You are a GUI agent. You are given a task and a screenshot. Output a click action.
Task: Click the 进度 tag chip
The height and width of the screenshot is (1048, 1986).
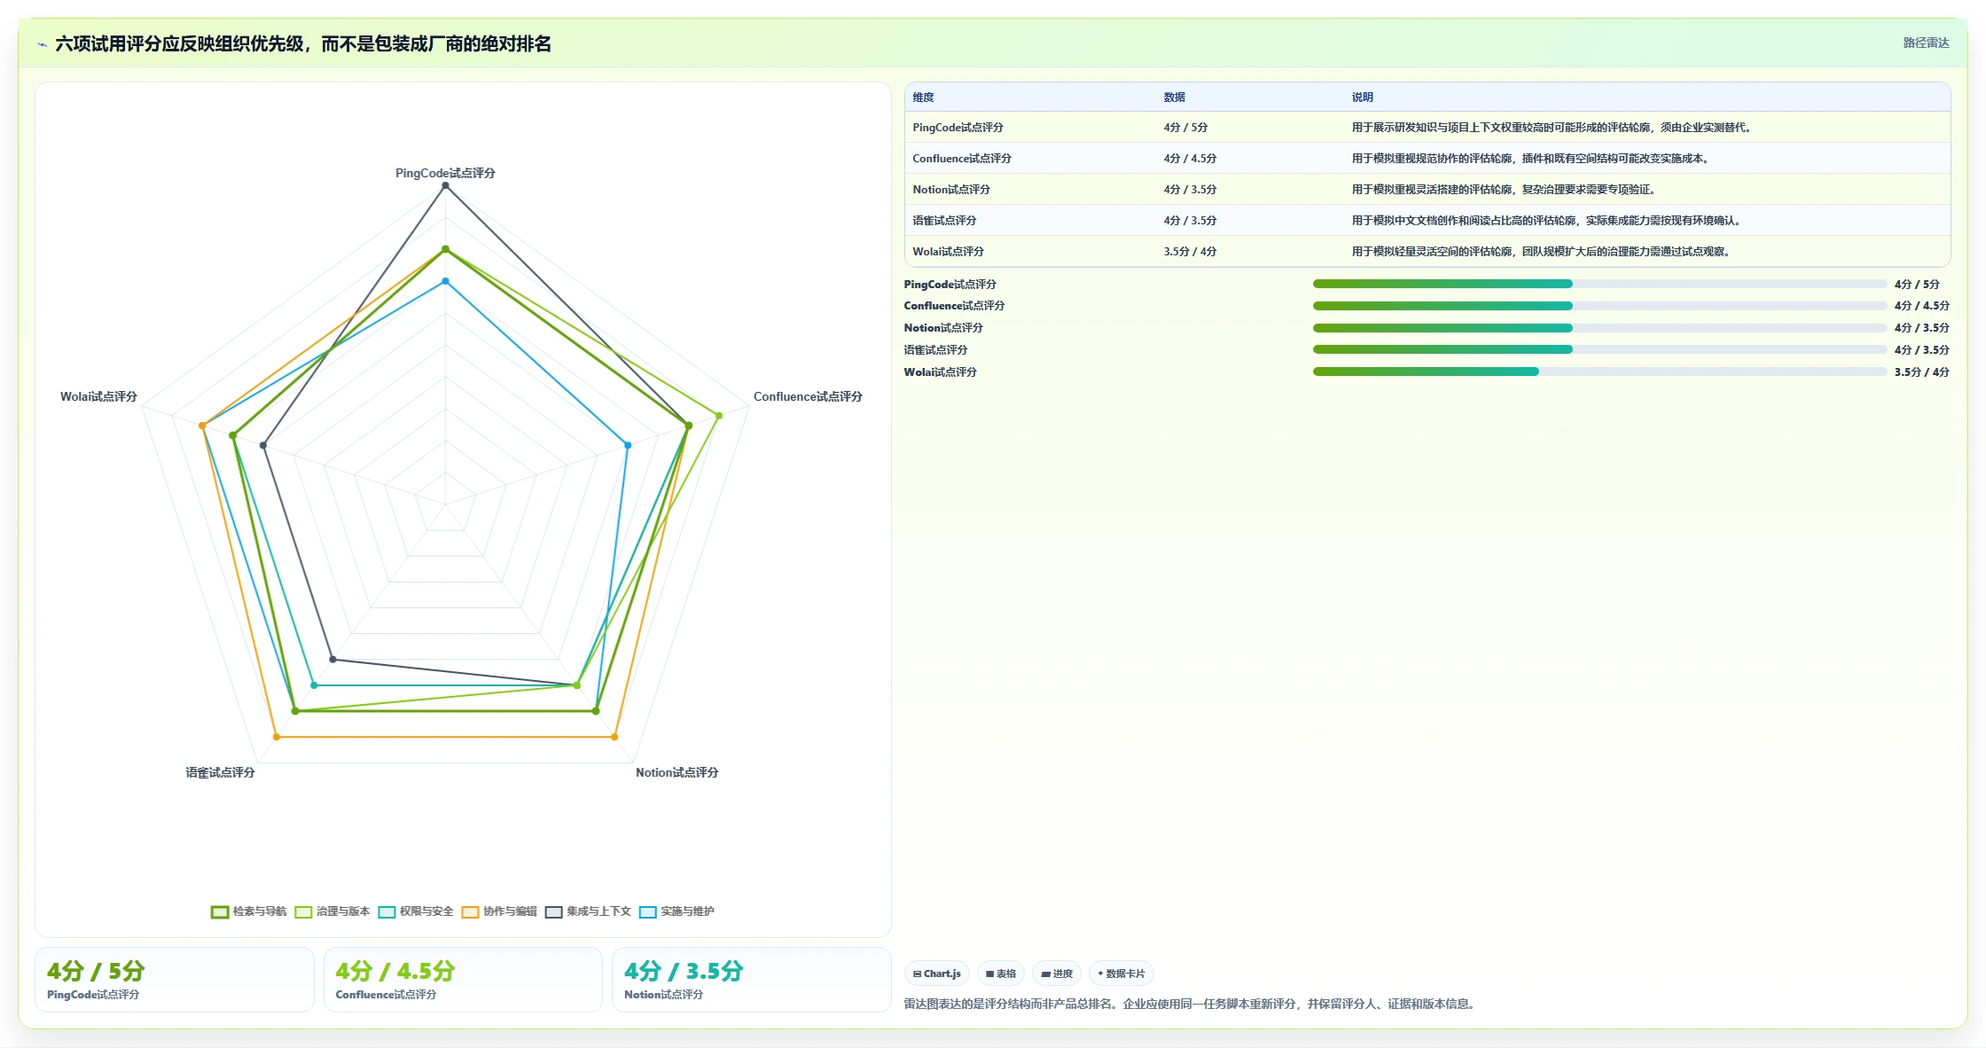(1057, 974)
